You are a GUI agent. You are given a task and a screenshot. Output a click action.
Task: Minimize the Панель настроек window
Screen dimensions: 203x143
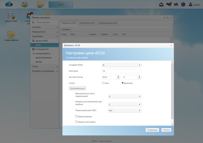click(164, 18)
